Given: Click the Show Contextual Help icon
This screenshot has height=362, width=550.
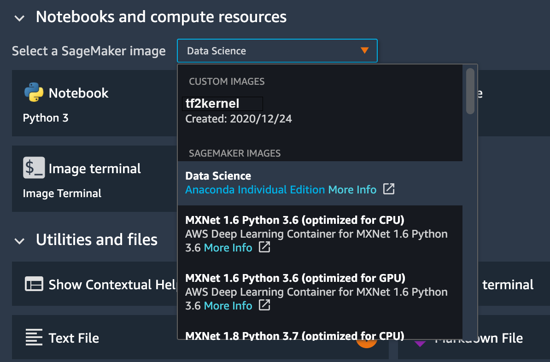Looking at the screenshot, I should pos(34,284).
